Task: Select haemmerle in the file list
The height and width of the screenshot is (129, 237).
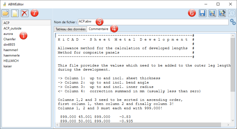Action: 27,55
